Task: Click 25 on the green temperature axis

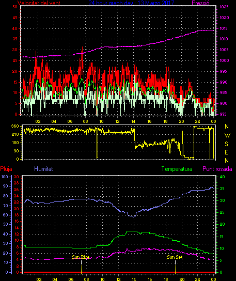Action: click(222, 213)
